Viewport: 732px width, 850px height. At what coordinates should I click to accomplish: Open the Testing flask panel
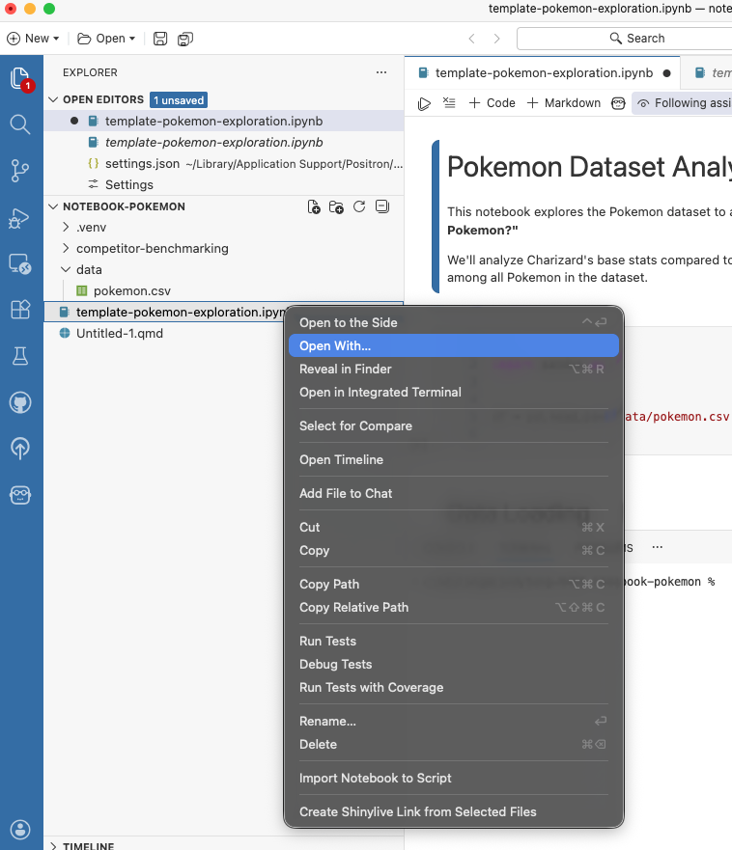click(20, 356)
